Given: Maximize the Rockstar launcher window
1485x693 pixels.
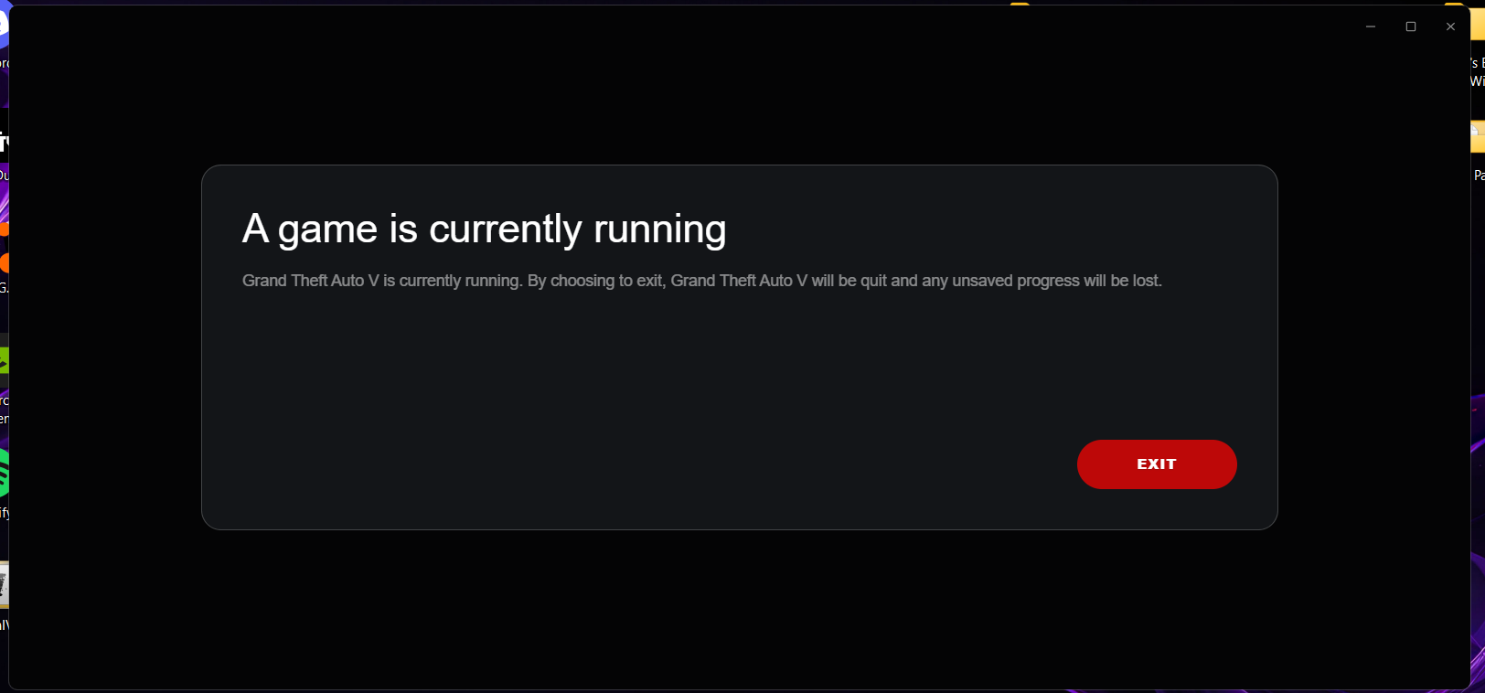Looking at the screenshot, I should 1411,27.
